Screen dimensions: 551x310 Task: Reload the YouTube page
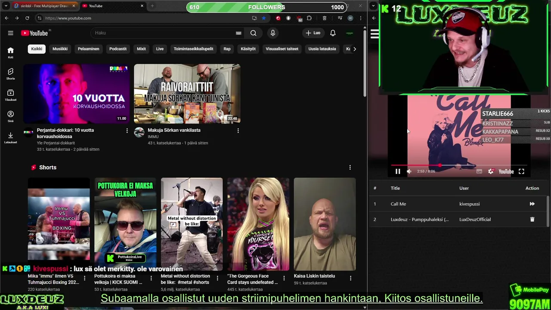27,18
